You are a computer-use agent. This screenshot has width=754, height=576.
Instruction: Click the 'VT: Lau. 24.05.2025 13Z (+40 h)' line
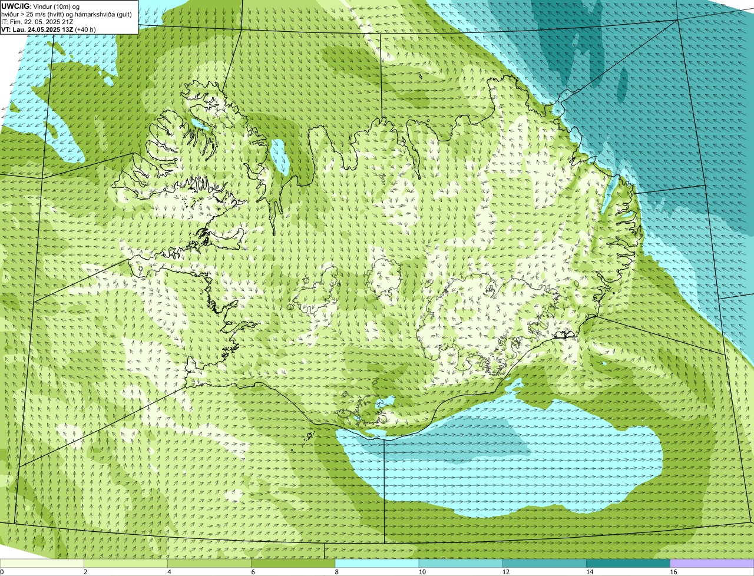click(48, 29)
